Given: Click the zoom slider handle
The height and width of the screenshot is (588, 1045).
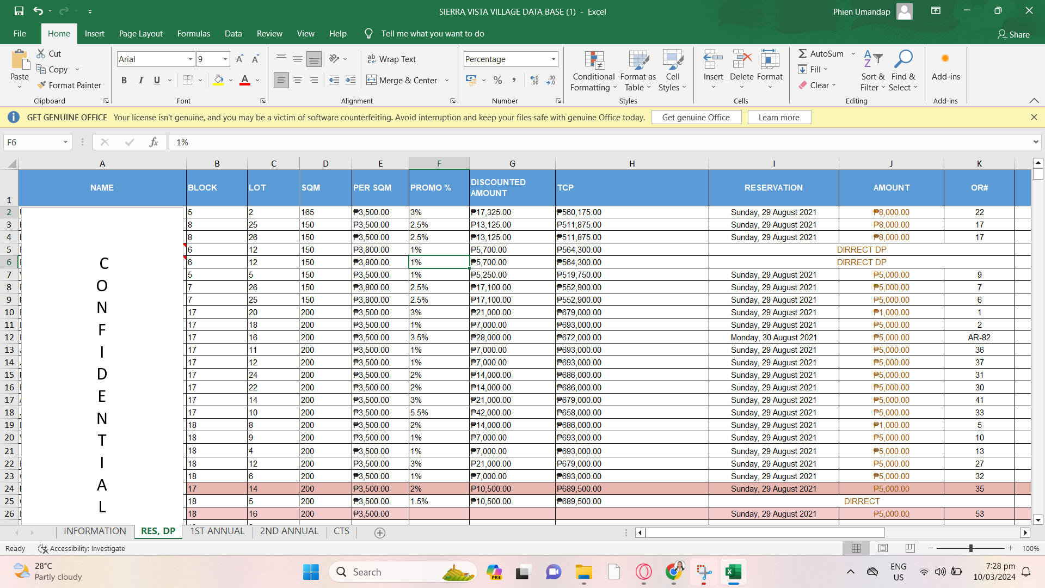Looking at the screenshot, I should click(970, 548).
